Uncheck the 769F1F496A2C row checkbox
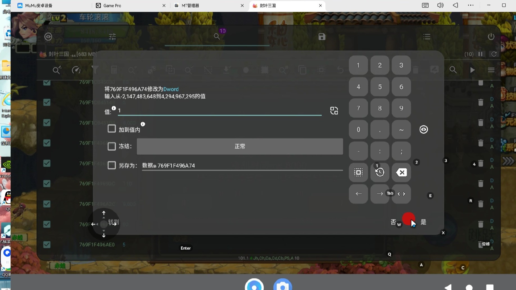Screen dimensions: 516x290 click(47, 204)
